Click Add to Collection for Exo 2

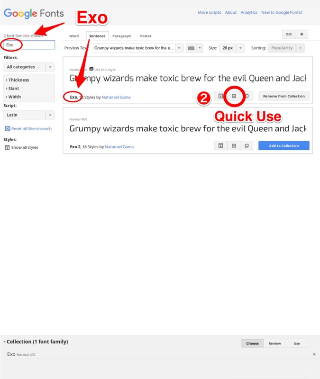(x=284, y=146)
